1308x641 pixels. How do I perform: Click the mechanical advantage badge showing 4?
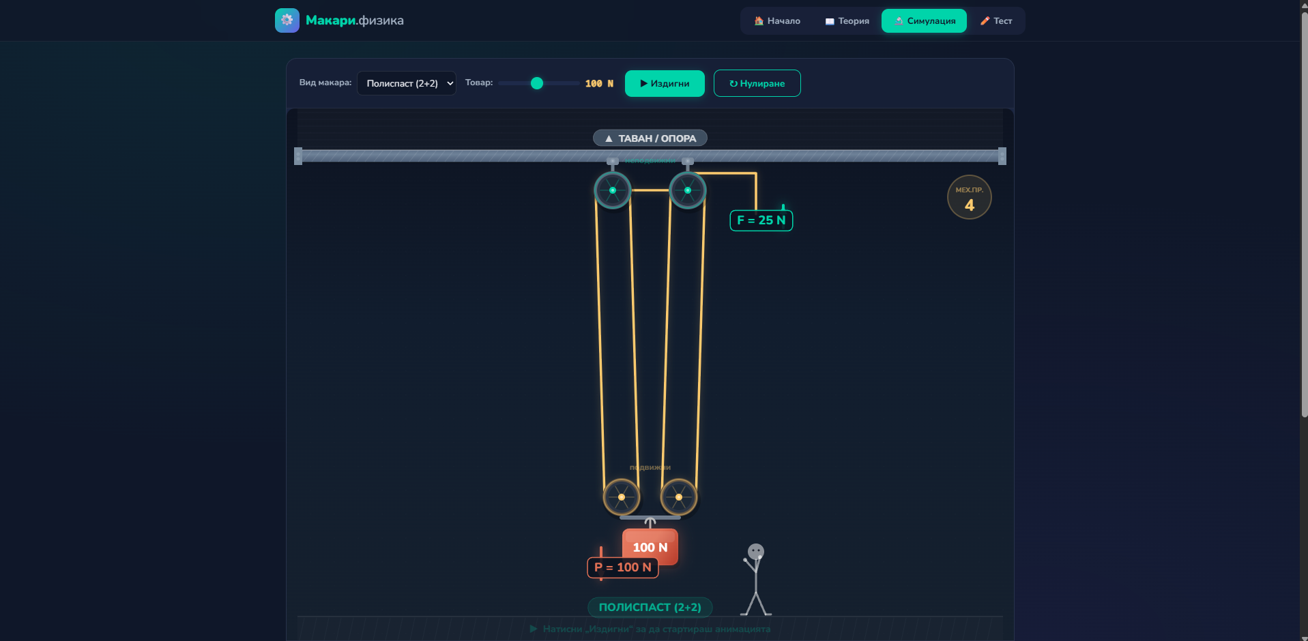969,198
